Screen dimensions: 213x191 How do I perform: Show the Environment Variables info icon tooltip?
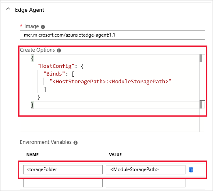tap(75, 143)
